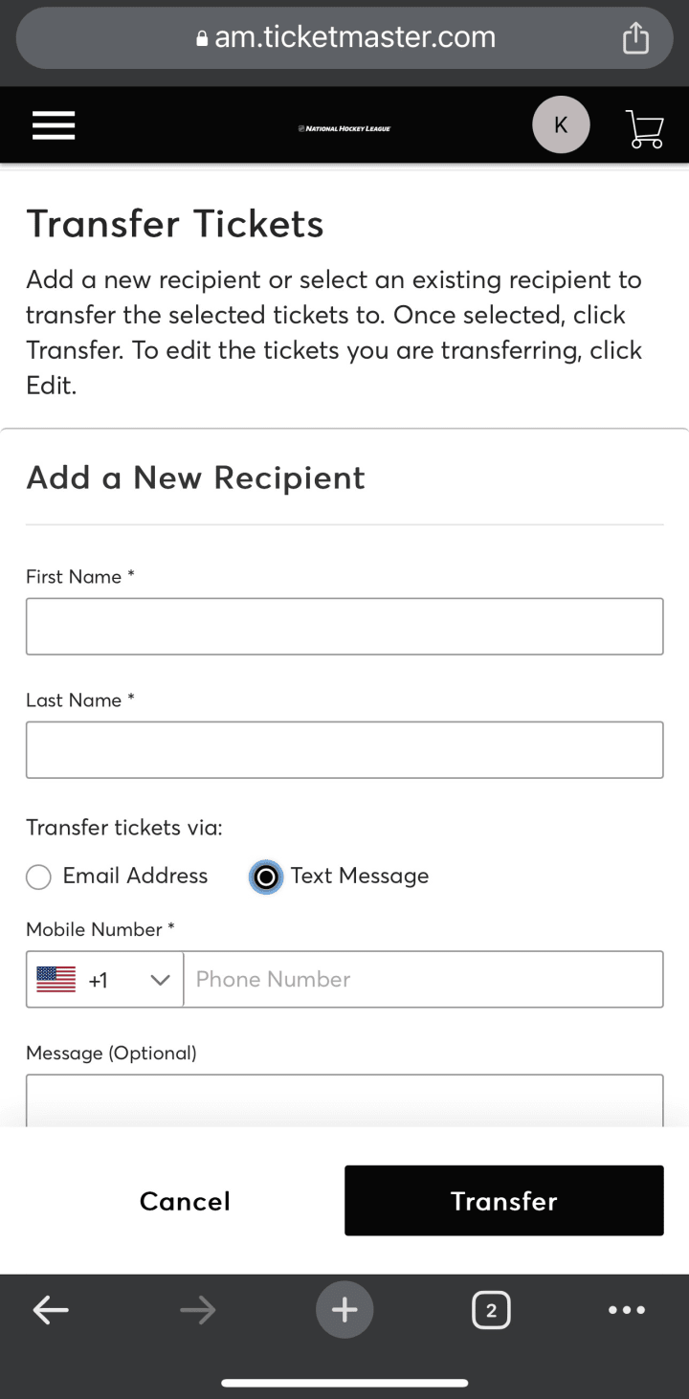Click the Phone Number field
Image resolution: width=689 pixels, height=1399 pixels.
pos(422,980)
